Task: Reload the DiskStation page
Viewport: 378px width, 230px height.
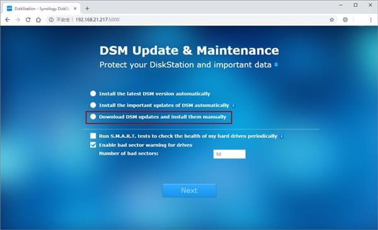Action: pos(28,19)
